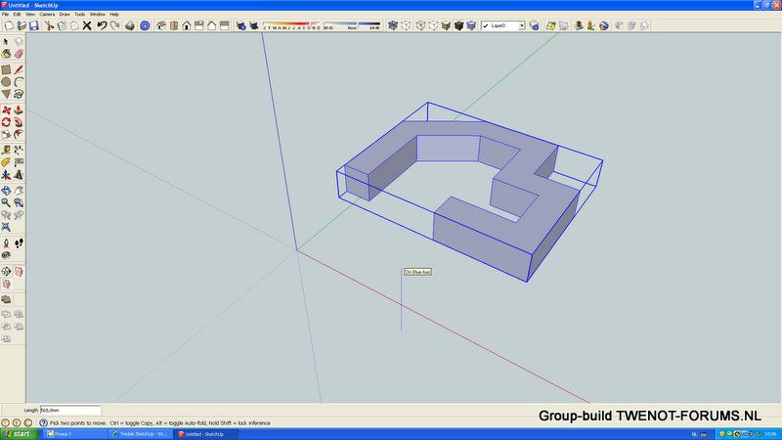The width and height of the screenshot is (782, 440).
Task: Place a Section Plane tool
Action: coord(6,272)
